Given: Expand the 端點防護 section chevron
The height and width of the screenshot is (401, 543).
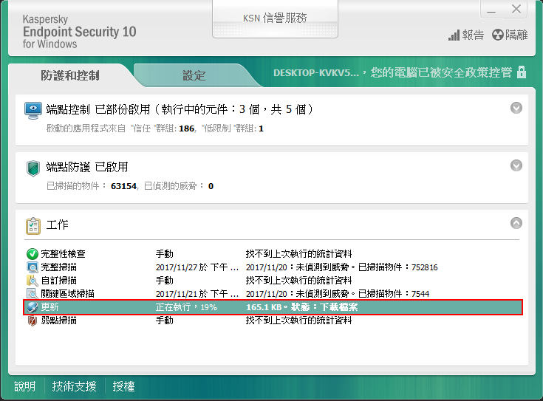Looking at the screenshot, I should point(516,165).
